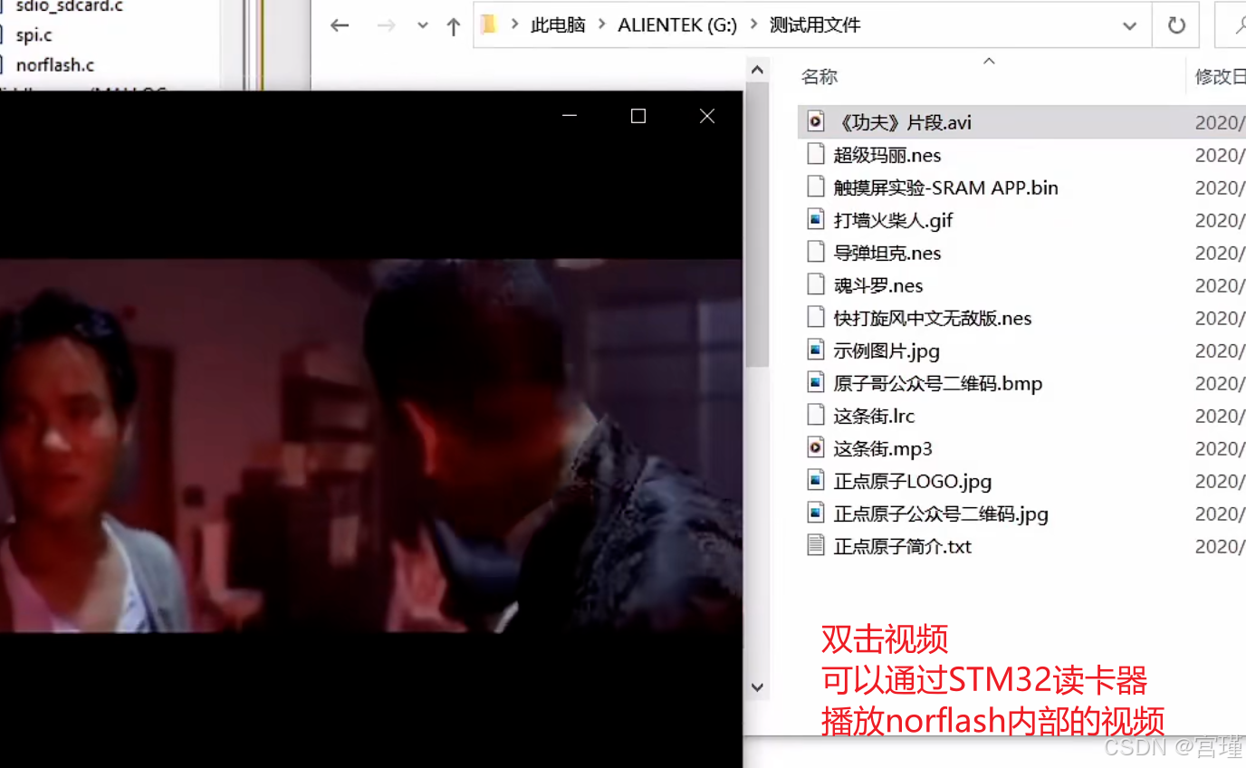Select 超级玛丽.nes file icon
The width and height of the screenshot is (1246, 768).
pyautogui.click(x=816, y=155)
